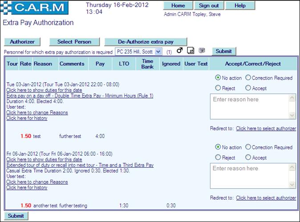This screenshot has width=300, height=222.
Task: Click the select authorizer link for the 06-Jan entry
Action: (x=266, y=198)
